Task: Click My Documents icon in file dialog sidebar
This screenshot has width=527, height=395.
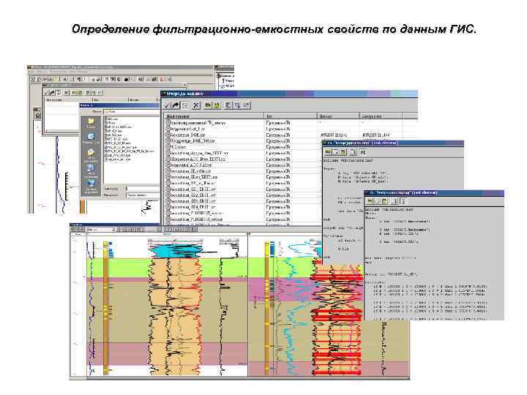Action: (91, 154)
